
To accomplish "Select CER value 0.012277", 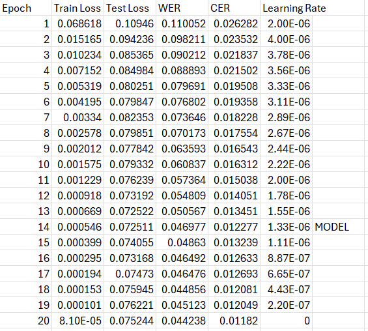I will pos(234,227).
